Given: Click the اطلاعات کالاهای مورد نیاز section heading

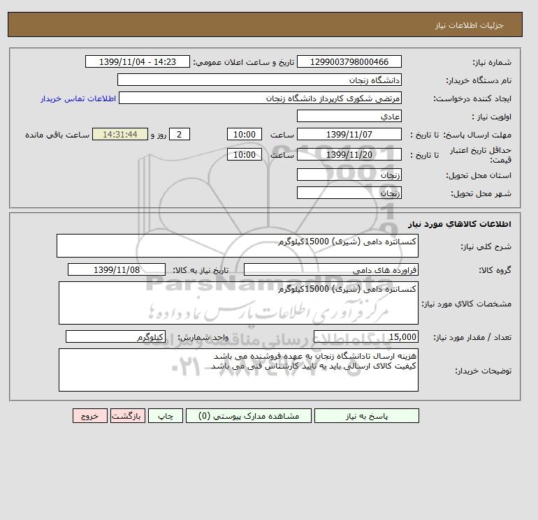Looking at the screenshot, I should click(x=460, y=224).
